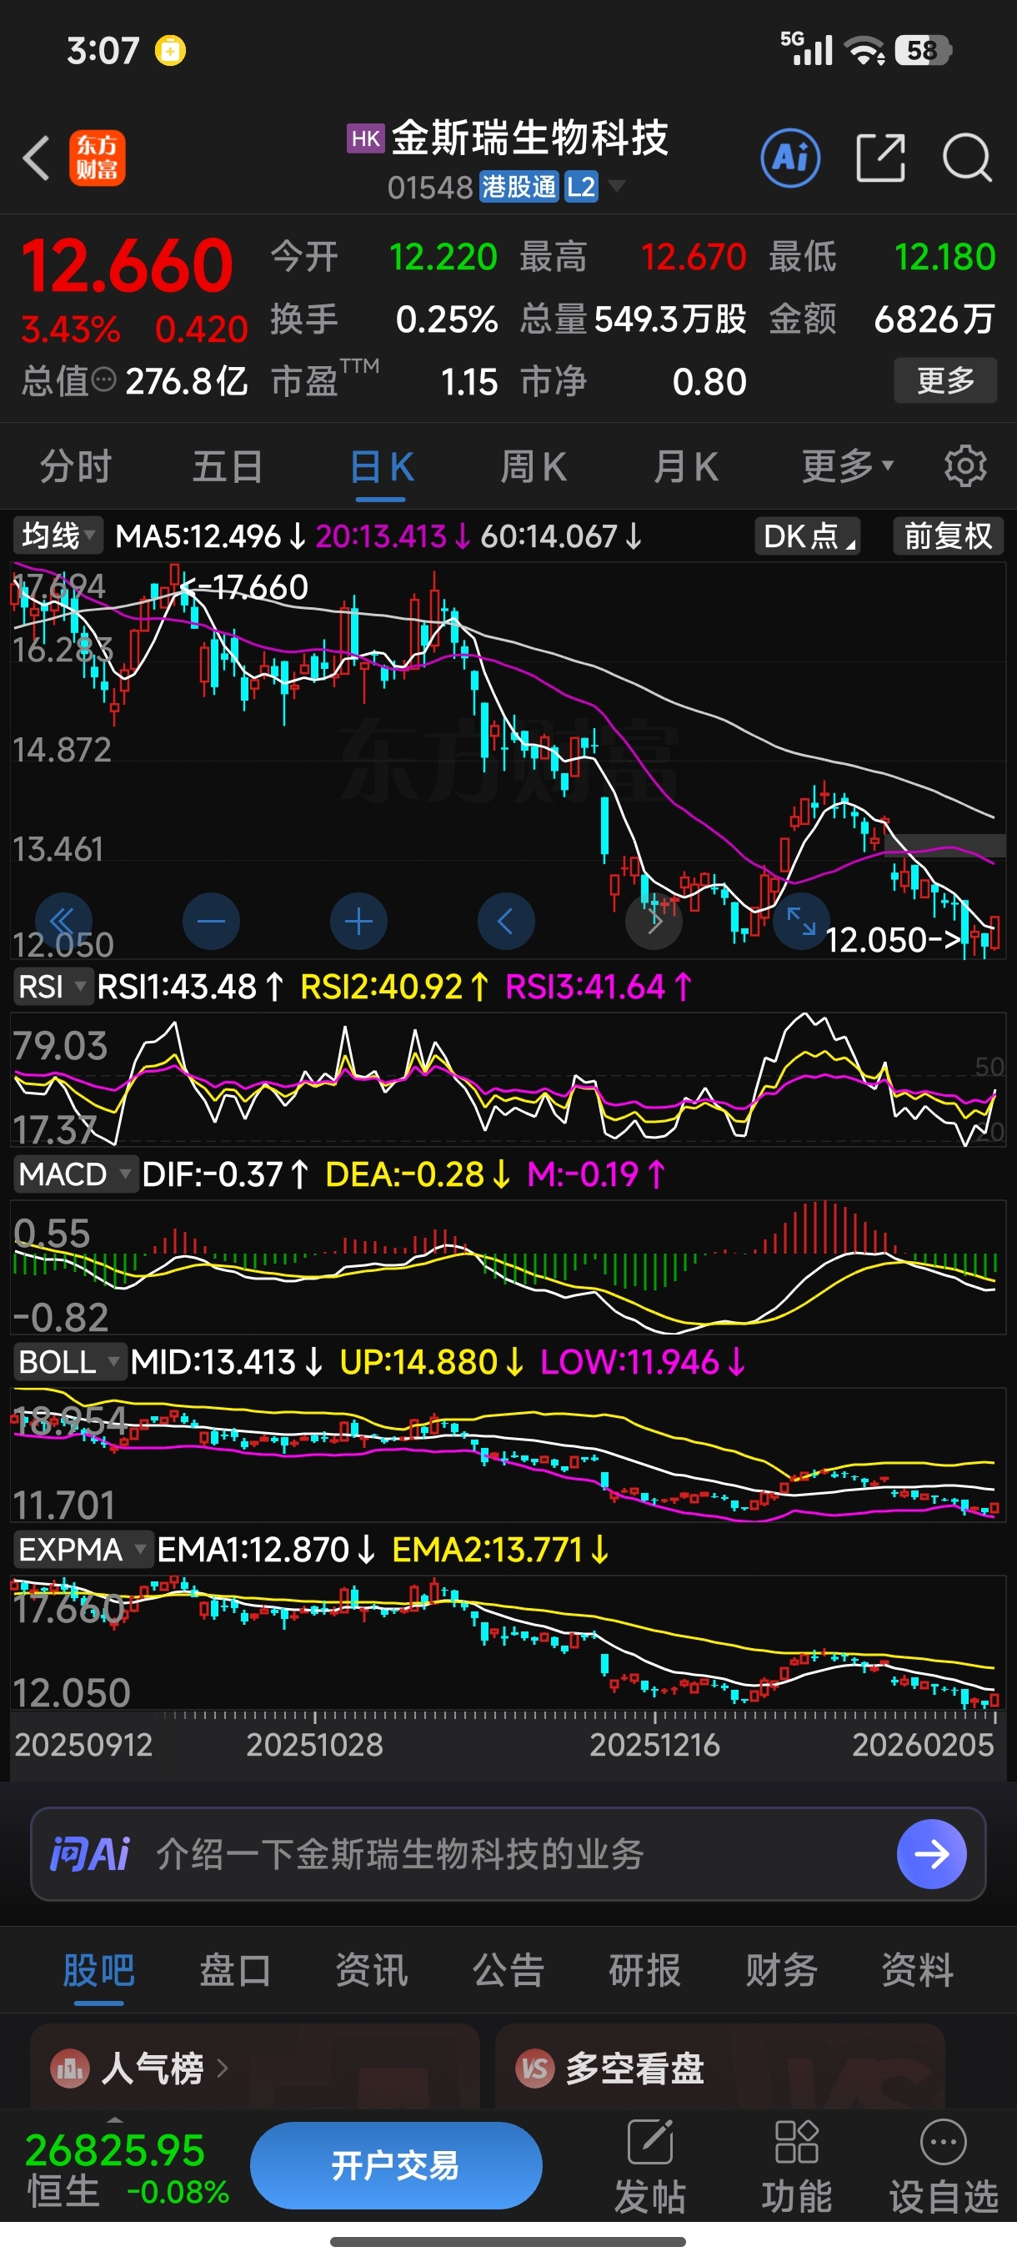Open the search magnifier icon
Image resolution: width=1017 pixels, height=2262 pixels.
pos(967,159)
